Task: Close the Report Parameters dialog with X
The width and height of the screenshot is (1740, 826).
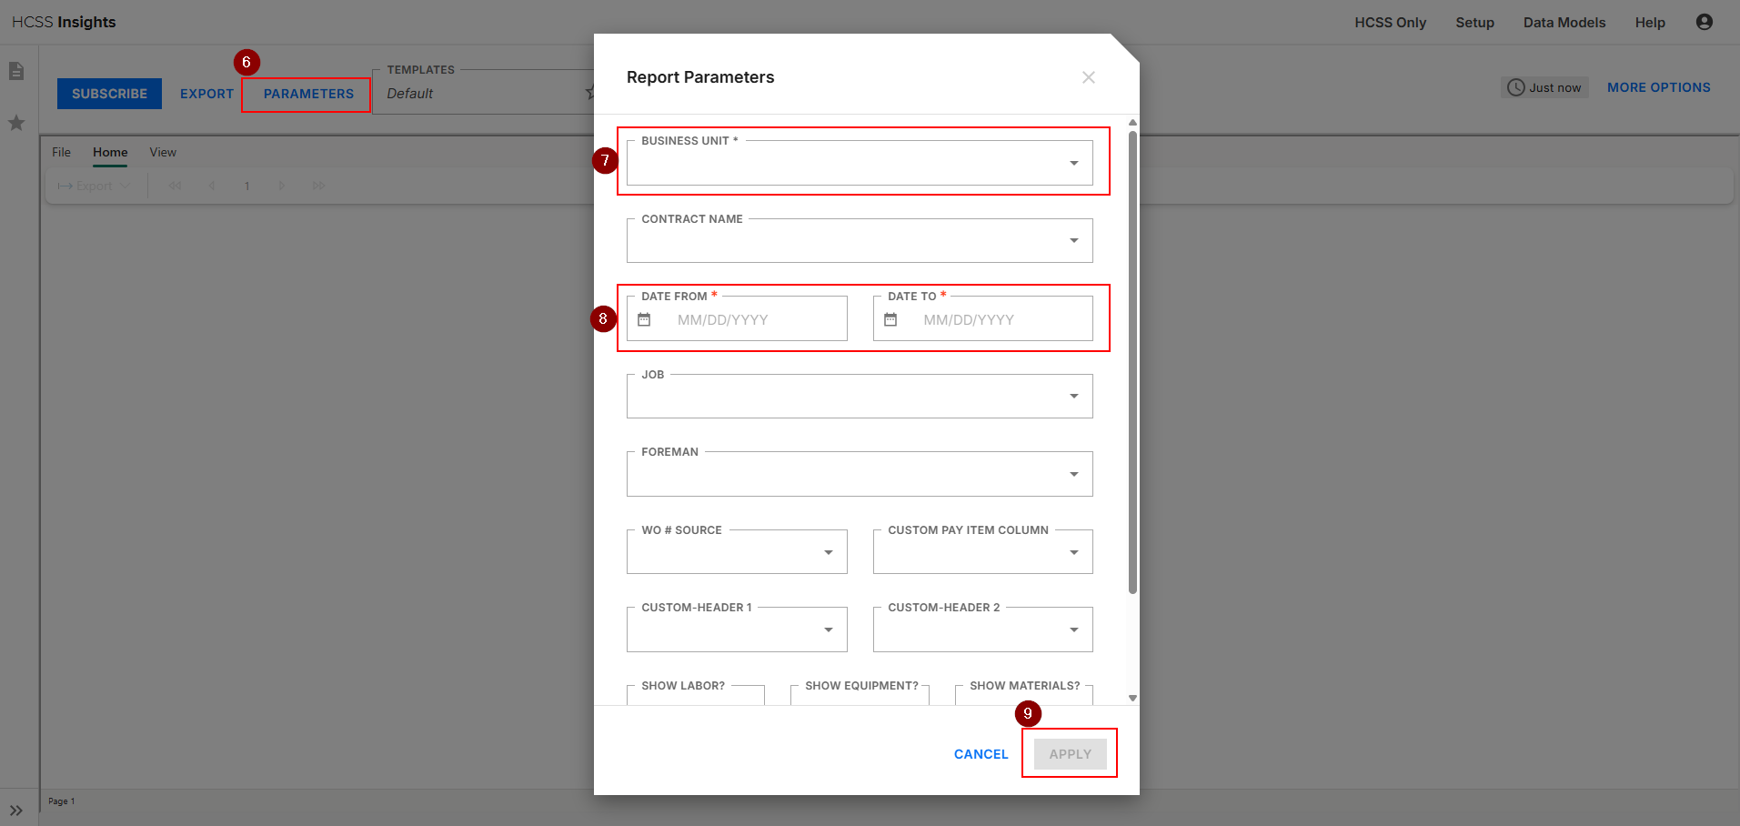Action: [1088, 77]
